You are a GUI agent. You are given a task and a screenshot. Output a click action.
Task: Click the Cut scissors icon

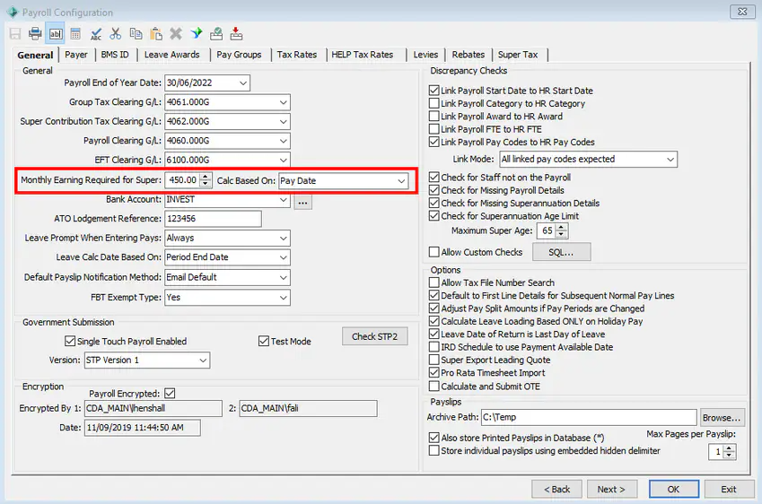(116, 34)
